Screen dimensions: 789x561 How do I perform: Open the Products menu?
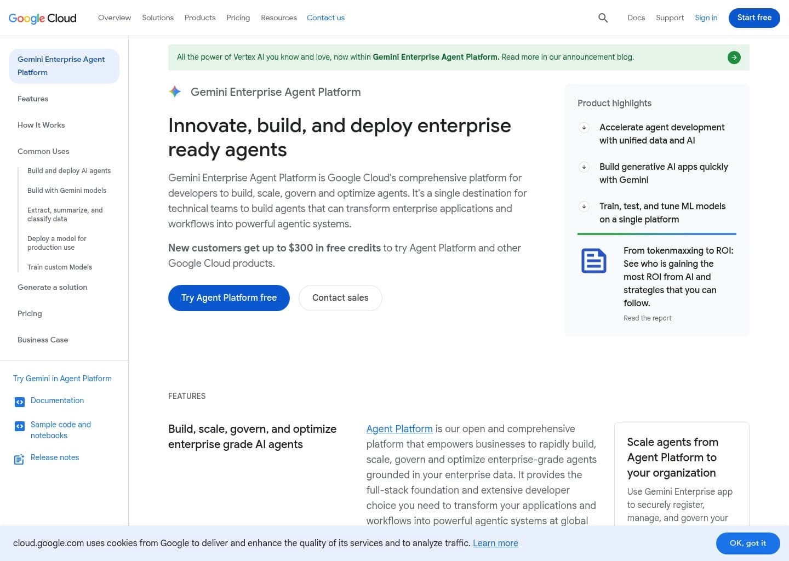(x=200, y=18)
